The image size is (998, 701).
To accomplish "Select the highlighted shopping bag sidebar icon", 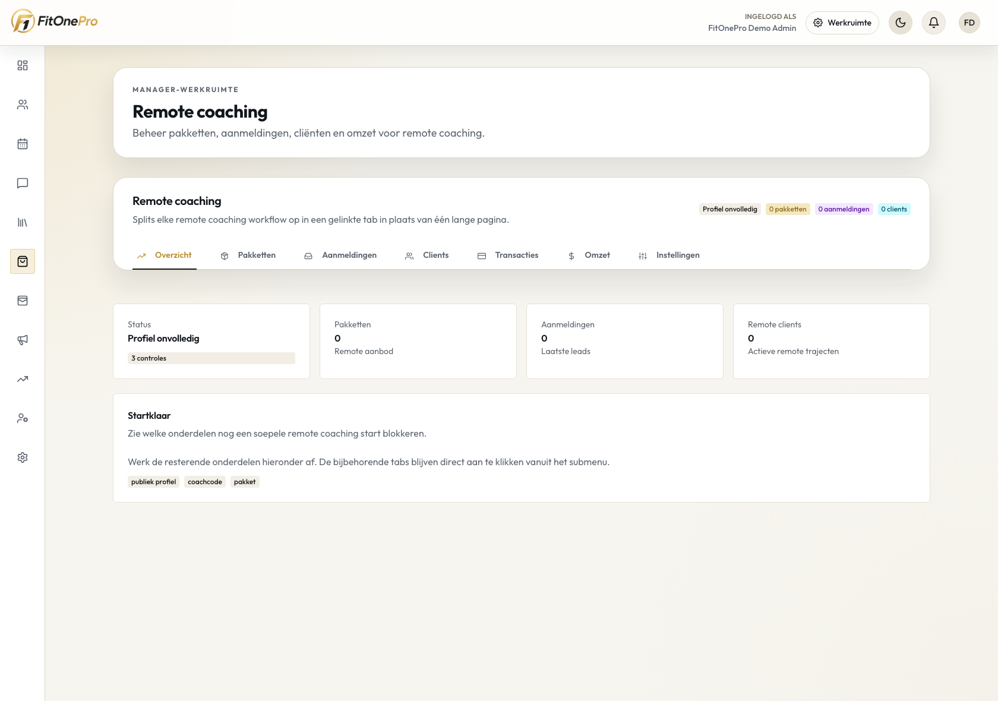I will pyautogui.click(x=23, y=261).
